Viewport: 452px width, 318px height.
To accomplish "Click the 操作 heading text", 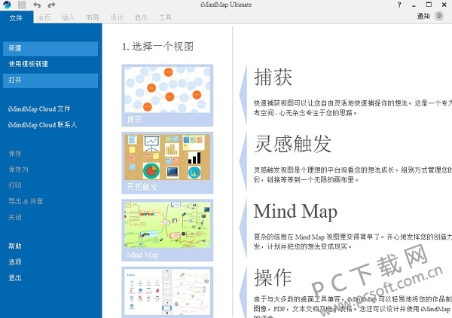I will pos(273,277).
